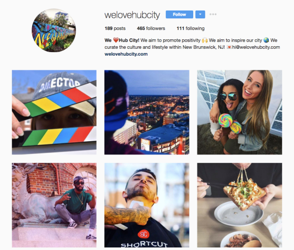Expand the suggested accounts dropdown arrow
This screenshot has height=250, width=294.
click(x=200, y=14)
